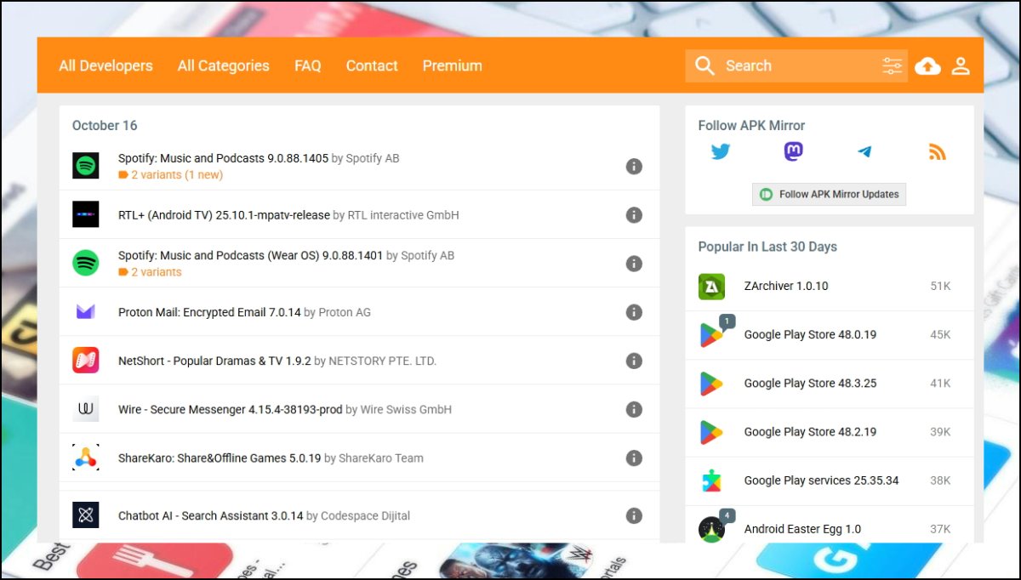Click the ZArchiver app icon
The image size is (1021, 580).
coord(711,287)
